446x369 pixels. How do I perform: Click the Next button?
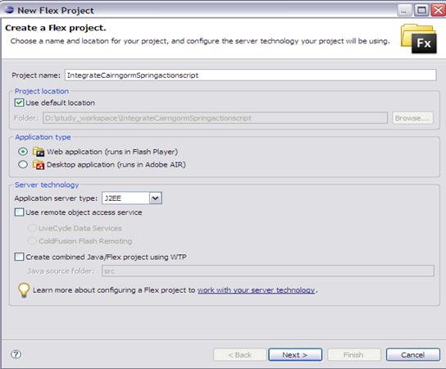point(295,355)
